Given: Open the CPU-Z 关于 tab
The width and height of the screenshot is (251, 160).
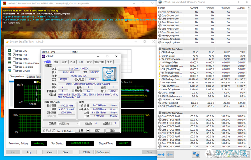Looking at the screenshot, I should coord(110,62).
